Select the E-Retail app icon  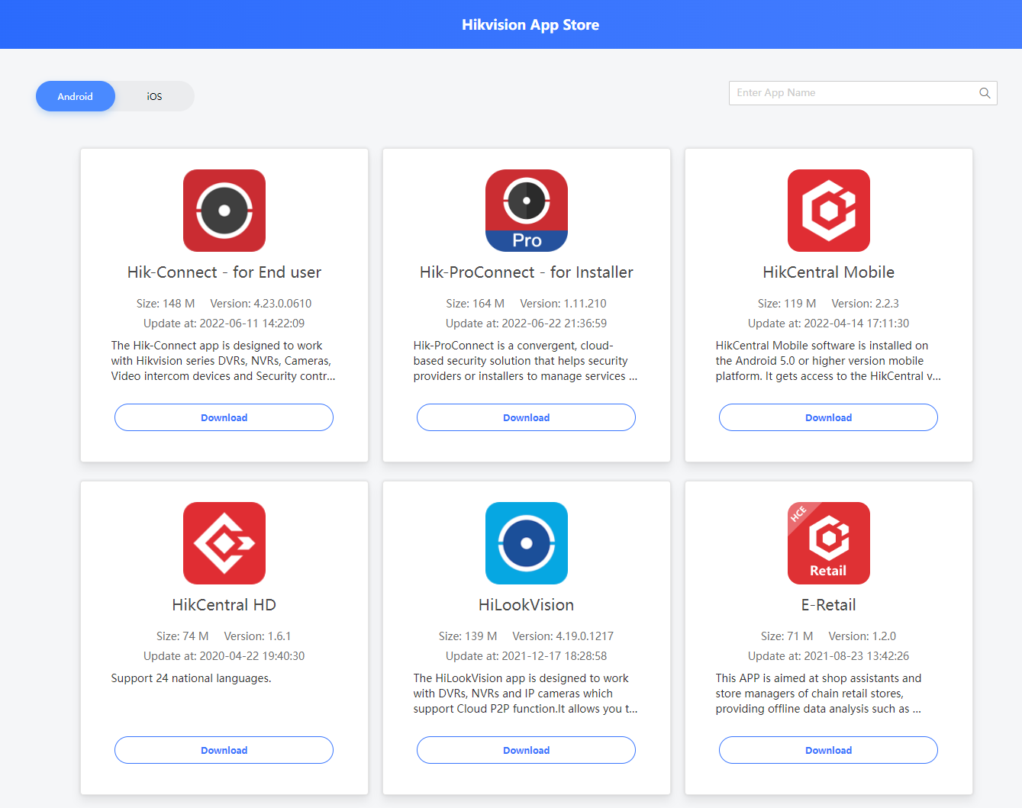pos(829,543)
